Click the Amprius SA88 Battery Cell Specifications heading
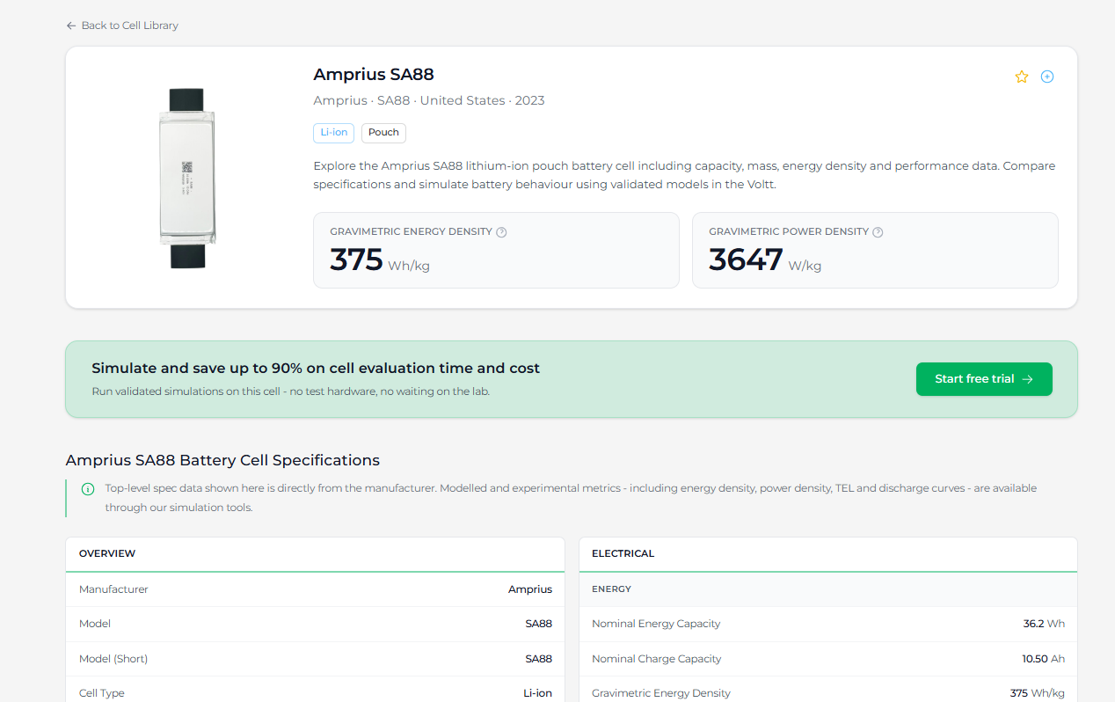Screen dimensions: 1115x702 pyautogui.click(x=222, y=460)
